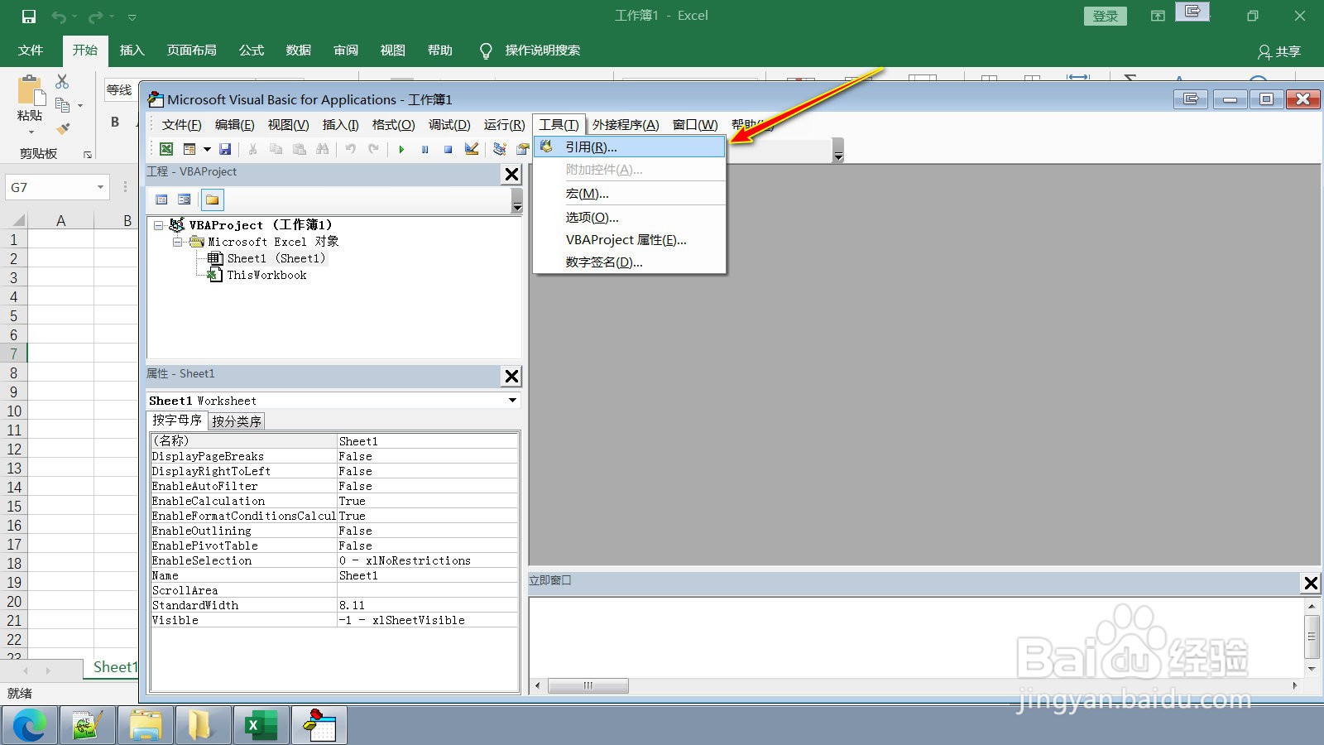Open the Excel Name Box dropdown arrow
Screen dimensions: 1324x745
tap(100, 187)
